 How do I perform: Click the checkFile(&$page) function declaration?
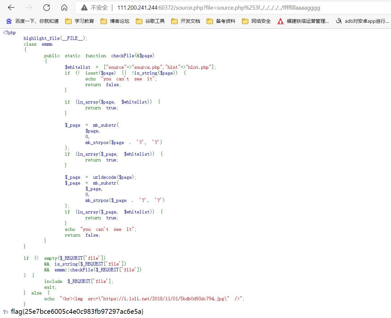tap(99, 56)
